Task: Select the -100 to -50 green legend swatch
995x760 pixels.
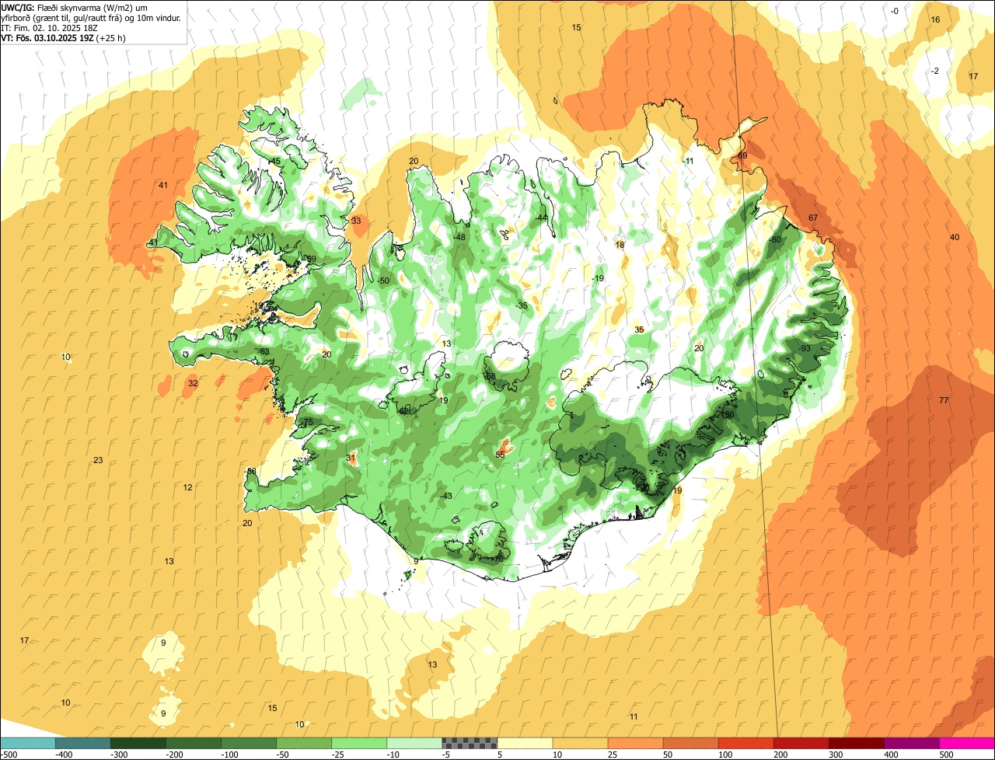Action: (248, 744)
